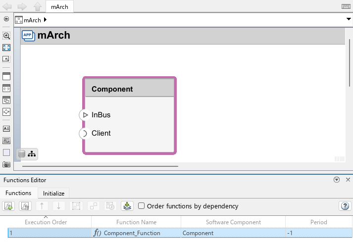Screen dimensions: 353x249
Task: Enable Order functions by dependency checkbox
Action: 141,206
